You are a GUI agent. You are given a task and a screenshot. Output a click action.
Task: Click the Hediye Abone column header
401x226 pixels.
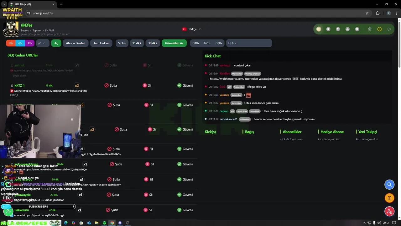332,132
